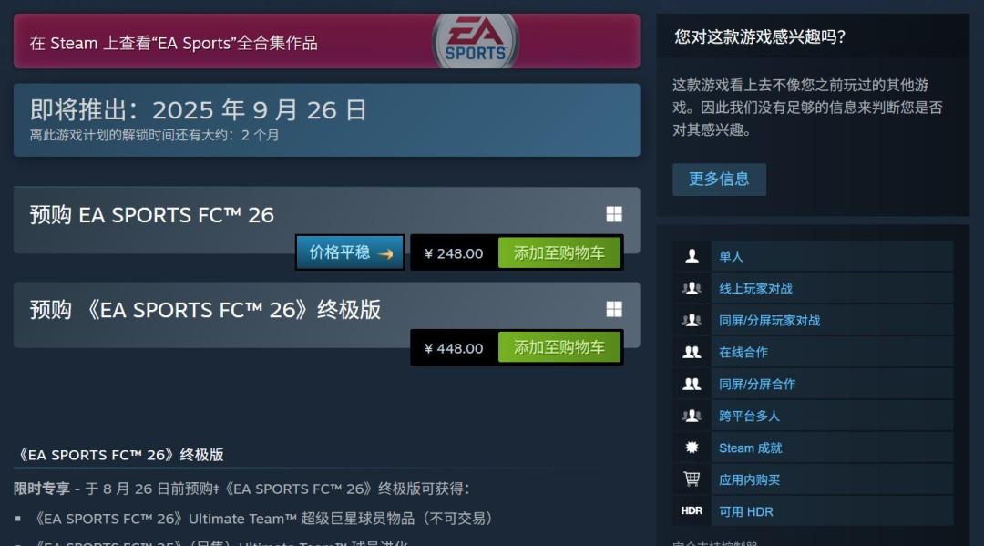Click the shopping cart 应用内购买 icon
Screen dimensions: 984x546
pos(692,479)
